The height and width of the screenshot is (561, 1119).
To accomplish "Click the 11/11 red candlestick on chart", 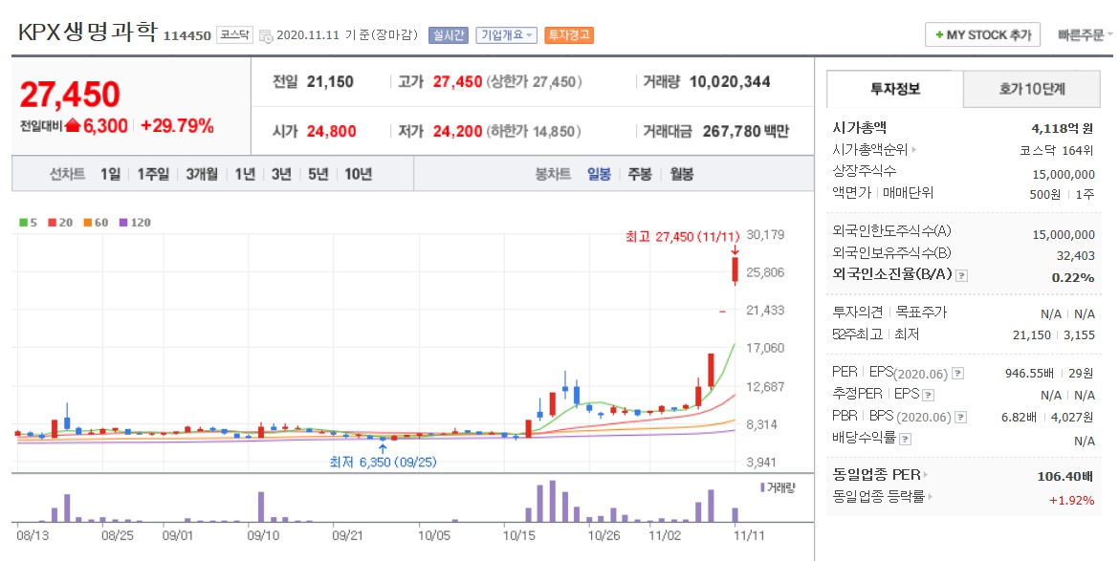I will tap(735, 270).
